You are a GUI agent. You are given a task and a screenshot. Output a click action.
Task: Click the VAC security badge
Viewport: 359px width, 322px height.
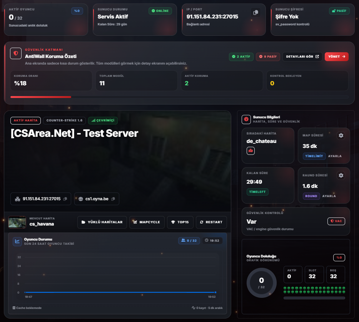tap(336, 221)
